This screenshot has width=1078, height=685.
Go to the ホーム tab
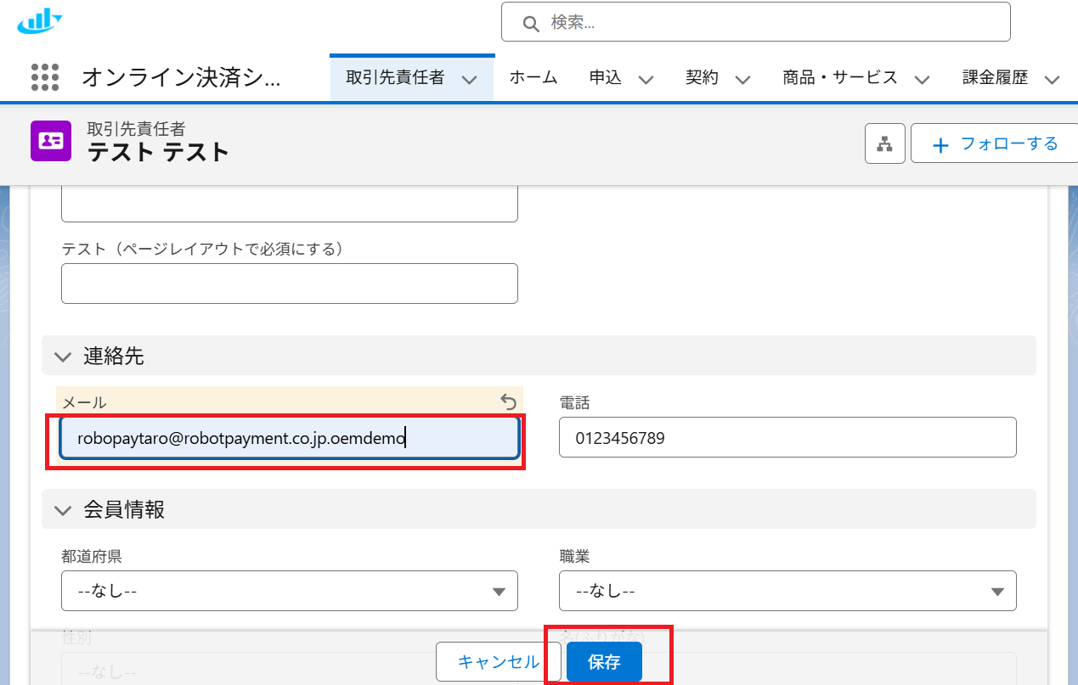tap(533, 78)
